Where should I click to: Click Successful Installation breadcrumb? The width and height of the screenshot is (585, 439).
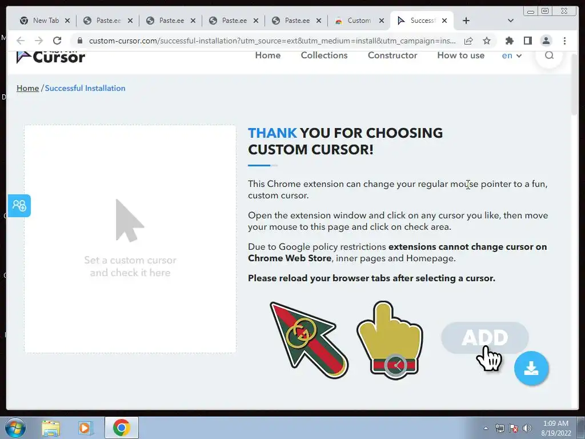[x=85, y=88]
